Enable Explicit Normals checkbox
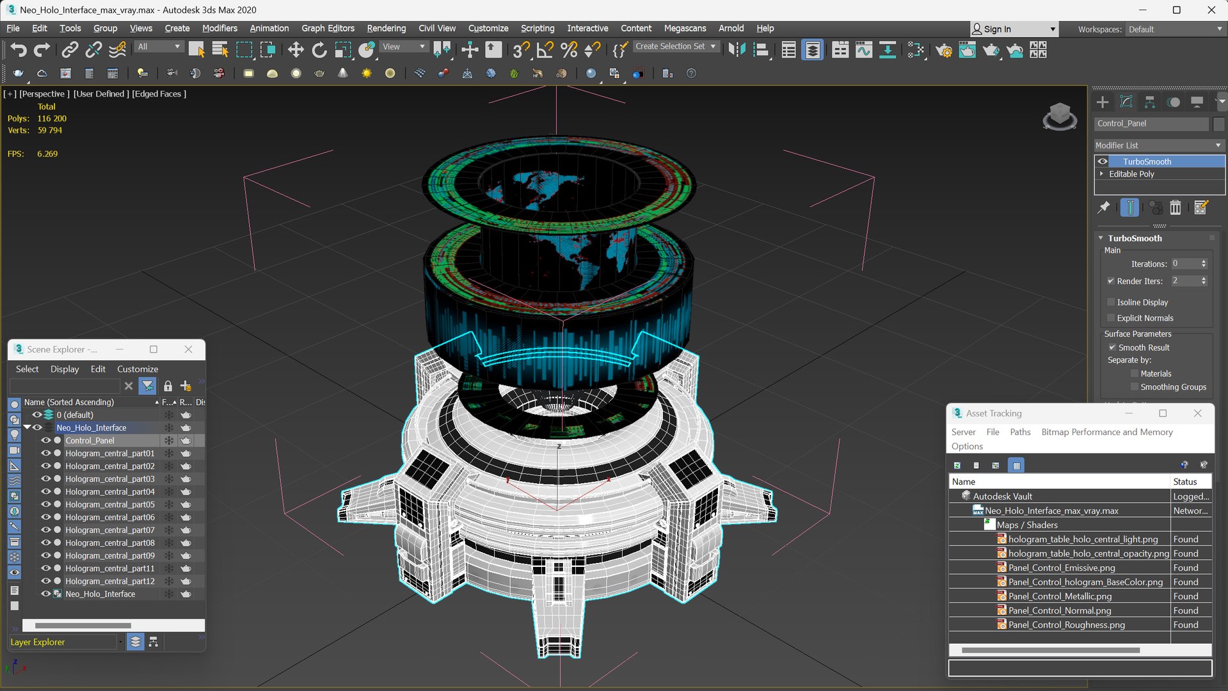Screen dimensions: 1228x691 point(1111,318)
